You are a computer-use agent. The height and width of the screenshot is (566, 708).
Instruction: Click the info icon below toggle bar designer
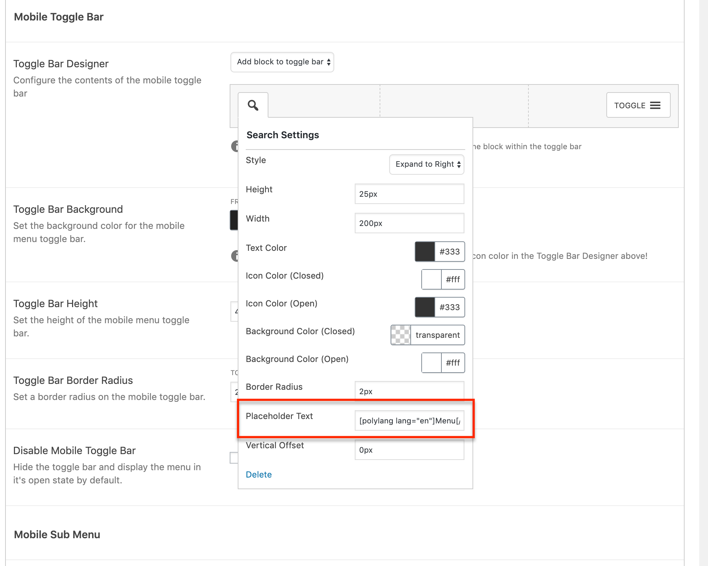(x=234, y=146)
